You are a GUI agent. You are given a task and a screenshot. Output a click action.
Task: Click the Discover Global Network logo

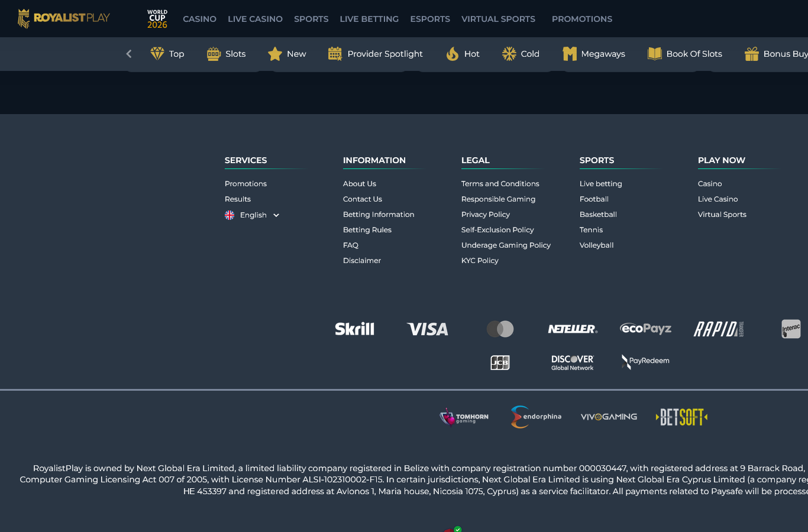[573, 363]
